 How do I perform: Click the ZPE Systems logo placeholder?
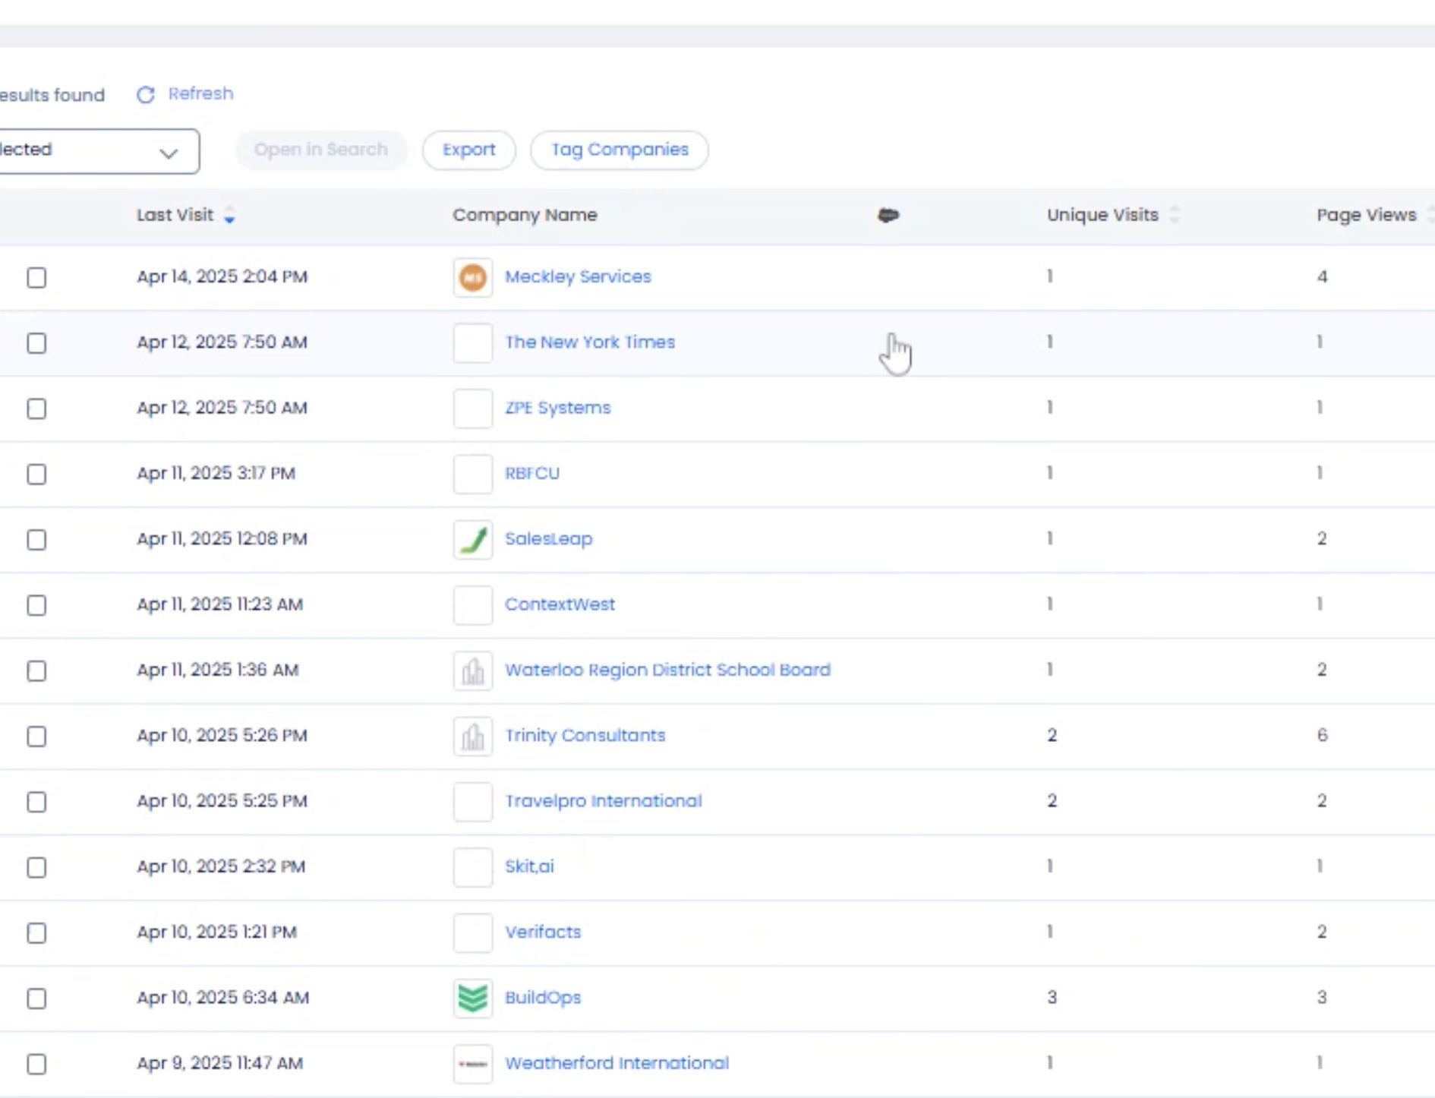[x=473, y=409]
